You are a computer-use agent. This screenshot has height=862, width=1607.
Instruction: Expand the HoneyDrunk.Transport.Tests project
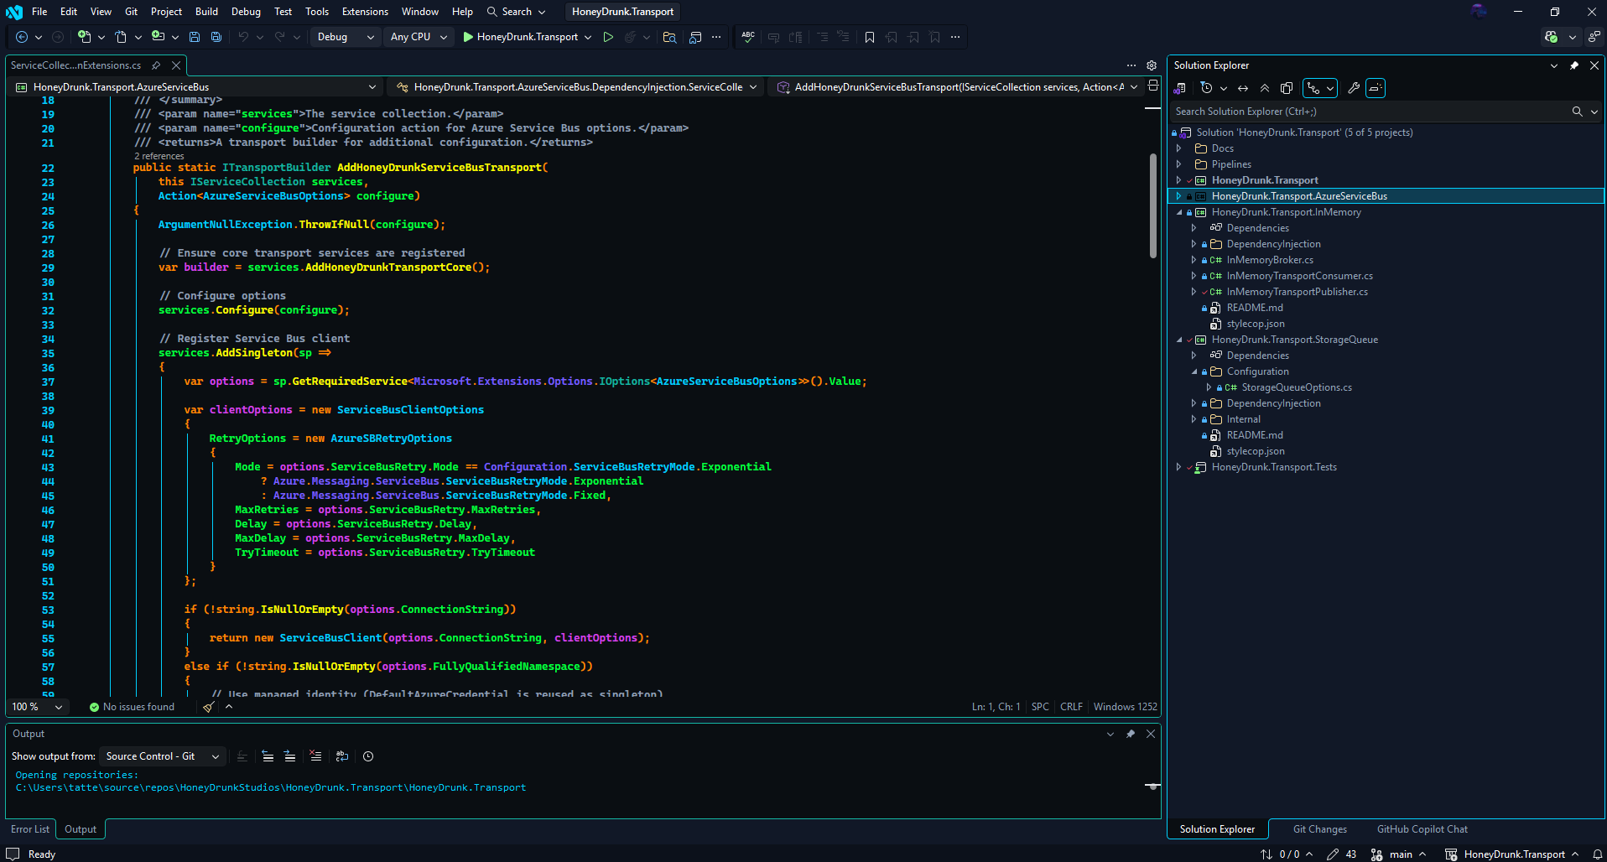1178,467
